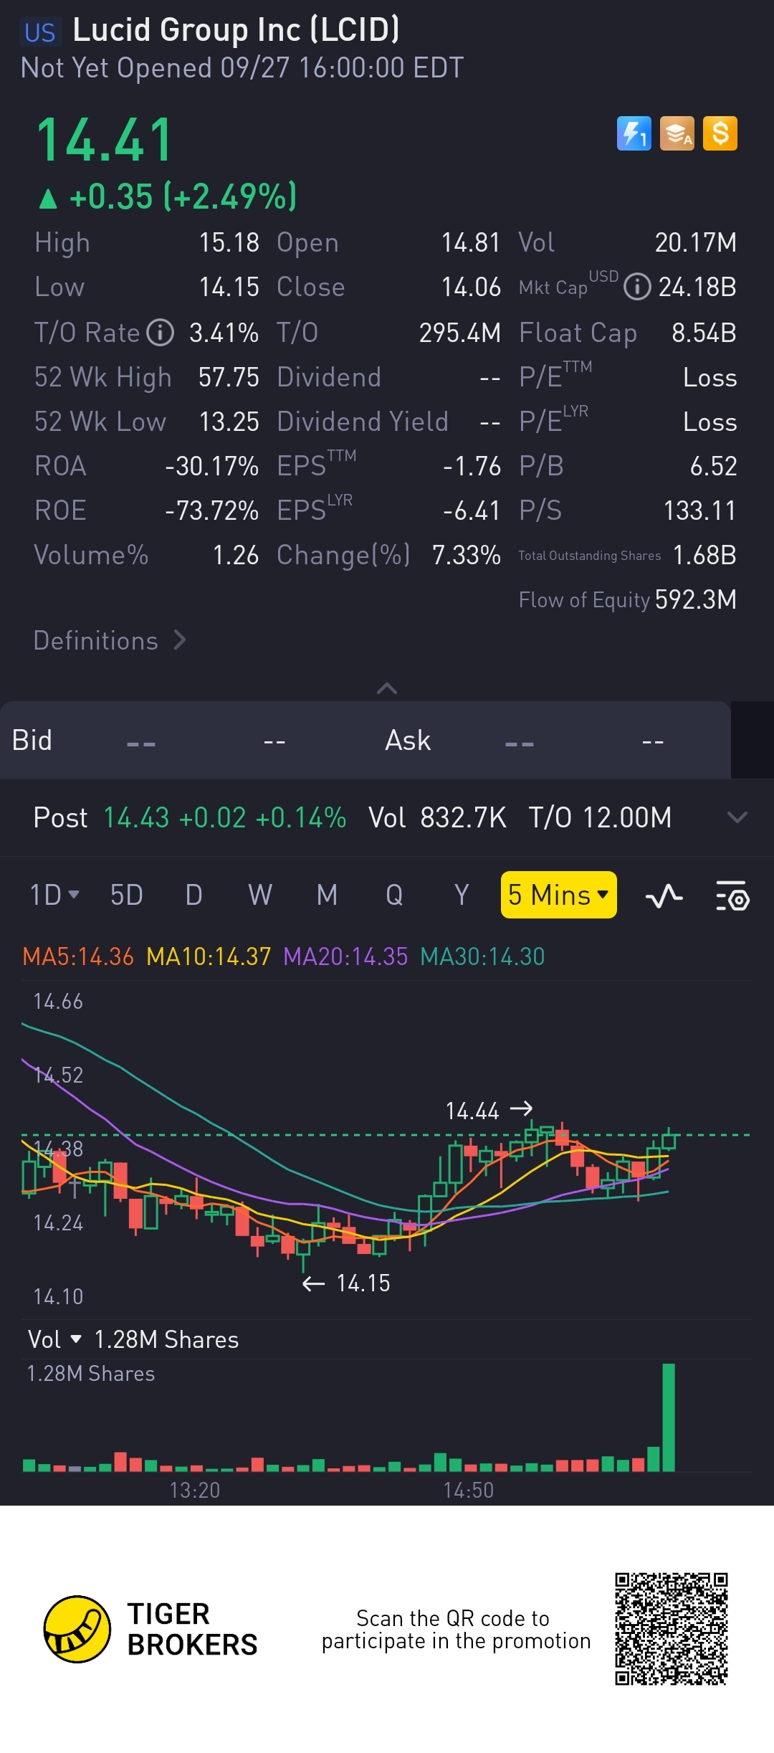Tap the US market flag badge
Image resolution: width=774 pixels, height=1753 pixels.
(x=39, y=32)
